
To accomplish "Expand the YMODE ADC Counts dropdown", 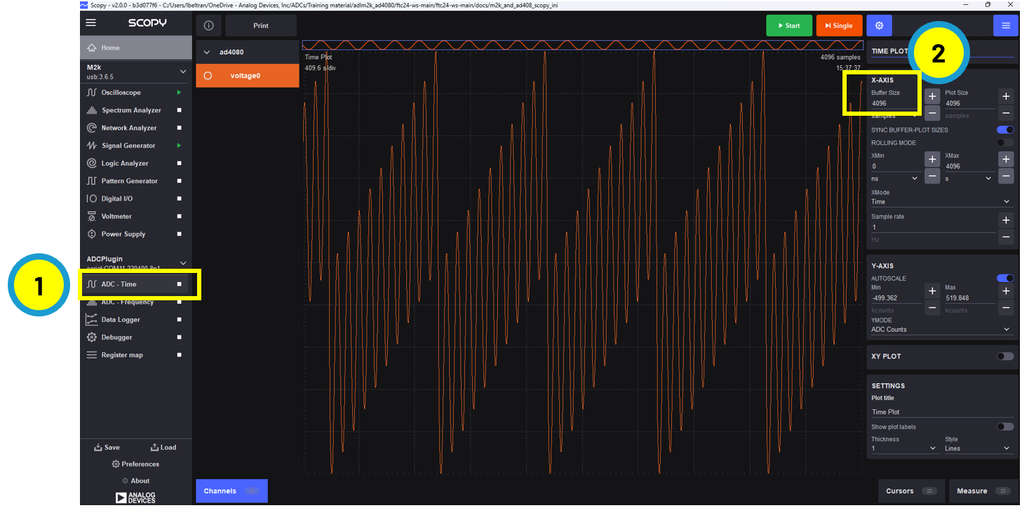I will (x=940, y=329).
